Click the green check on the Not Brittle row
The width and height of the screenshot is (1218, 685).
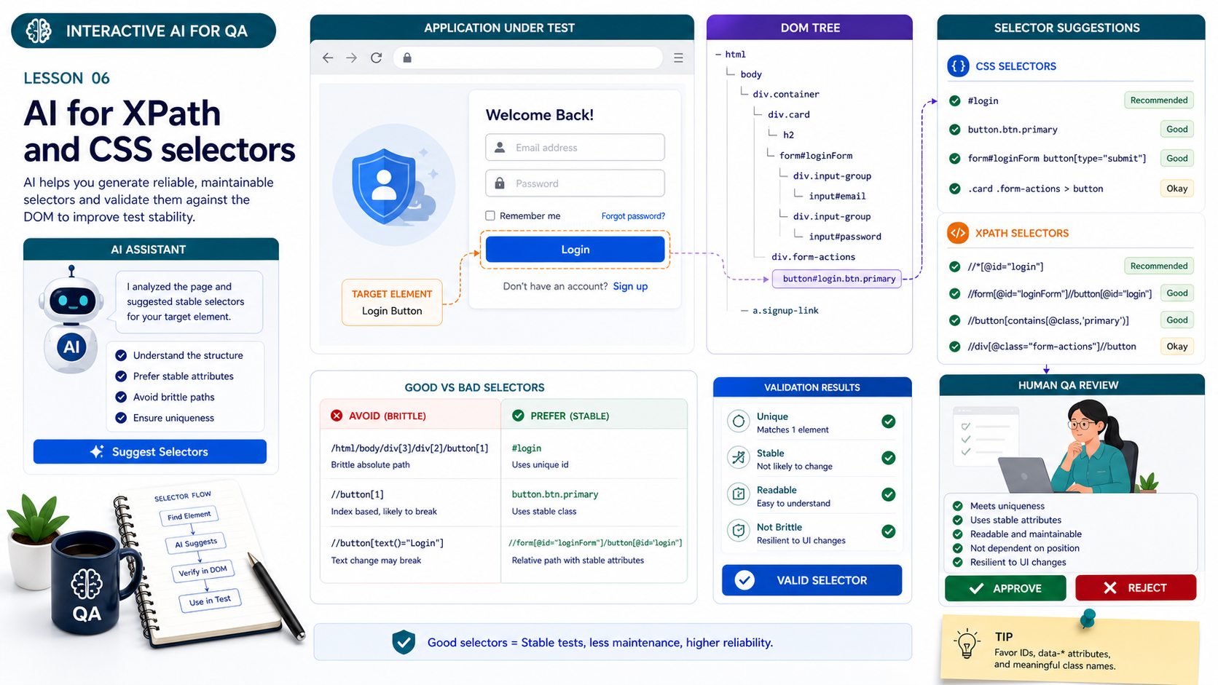889,531
